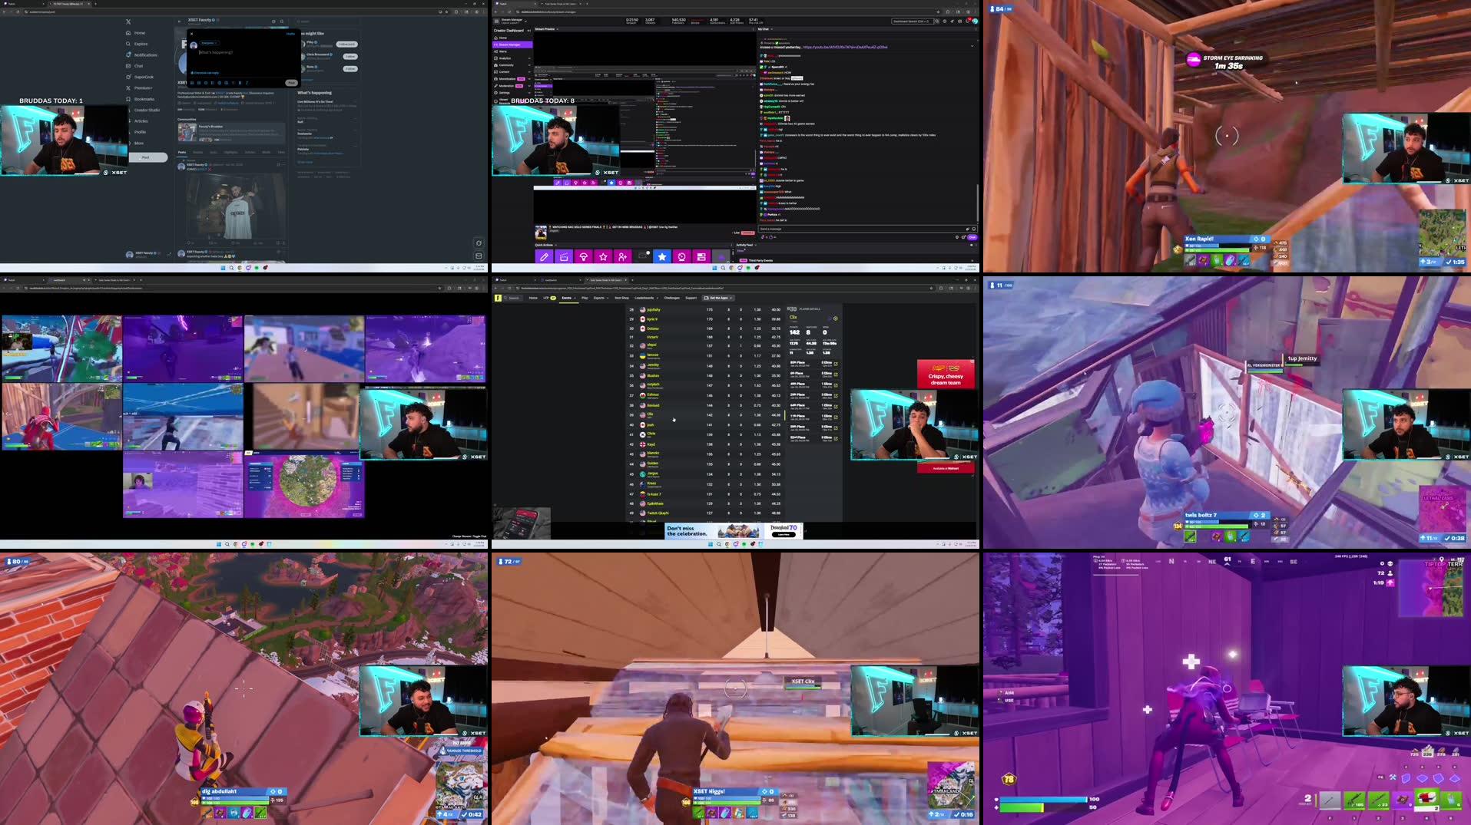
Task: Open the emote picker in Twitch chat
Action: pyautogui.click(x=974, y=229)
